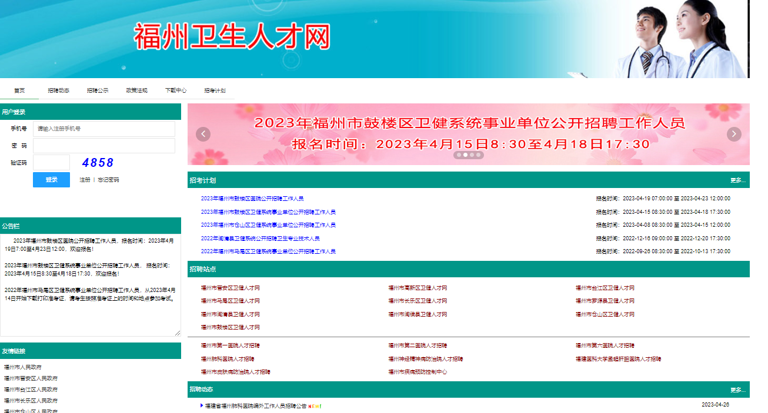Open the 首页 navigation tab

pyautogui.click(x=19, y=90)
